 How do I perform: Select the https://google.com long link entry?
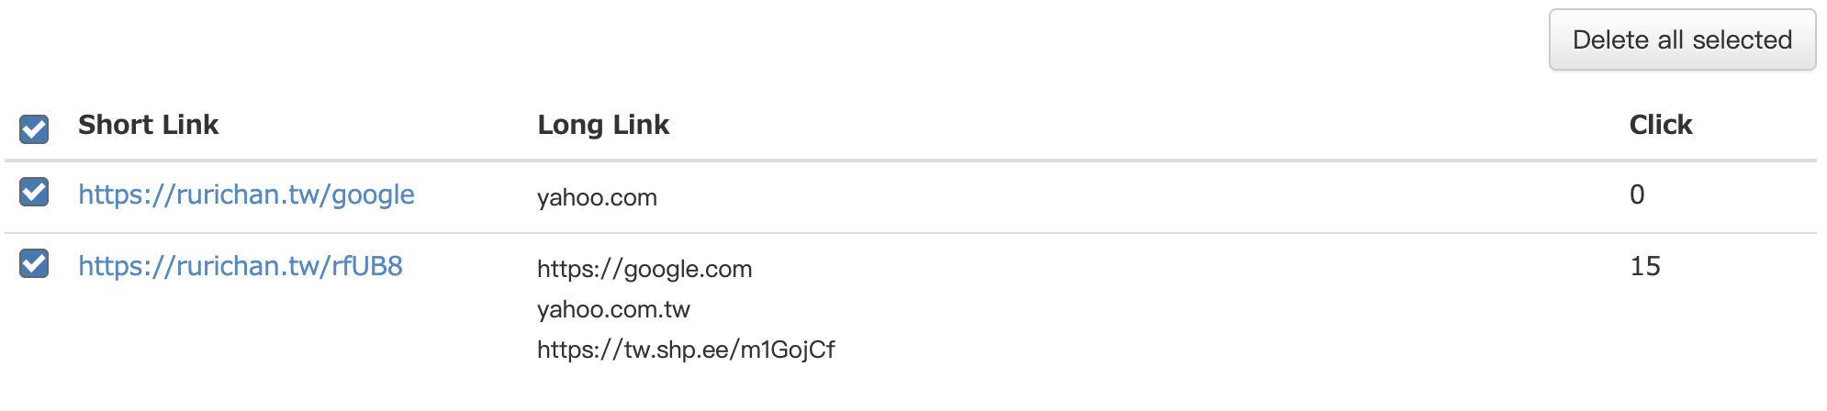tap(644, 269)
